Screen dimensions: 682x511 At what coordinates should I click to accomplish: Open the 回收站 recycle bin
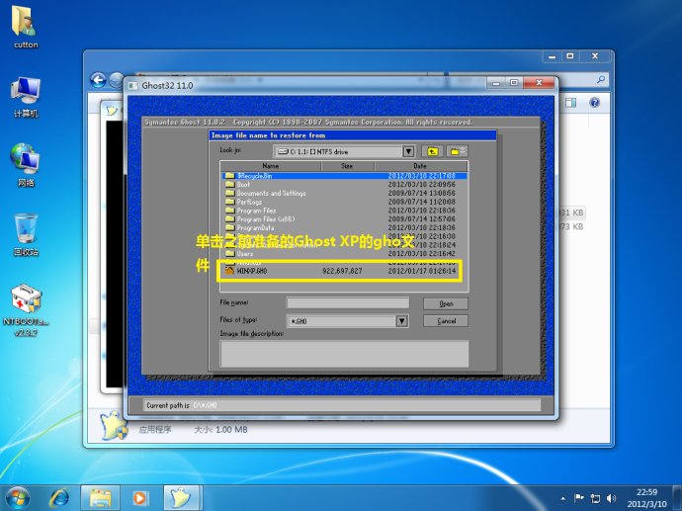tap(26, 234)
